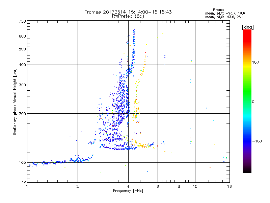This screenshot has height=203, width=270.
Task: Click the x-axis tick label '8'
Action: click(179, 186)
